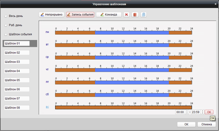Confirm the time range with red OK

209,112
